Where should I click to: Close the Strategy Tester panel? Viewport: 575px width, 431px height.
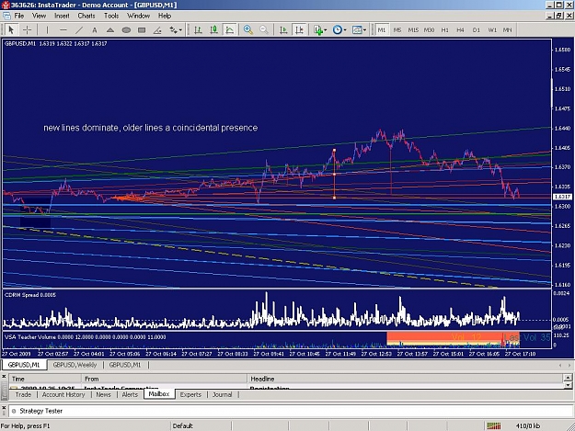click(x=4, y=408)
